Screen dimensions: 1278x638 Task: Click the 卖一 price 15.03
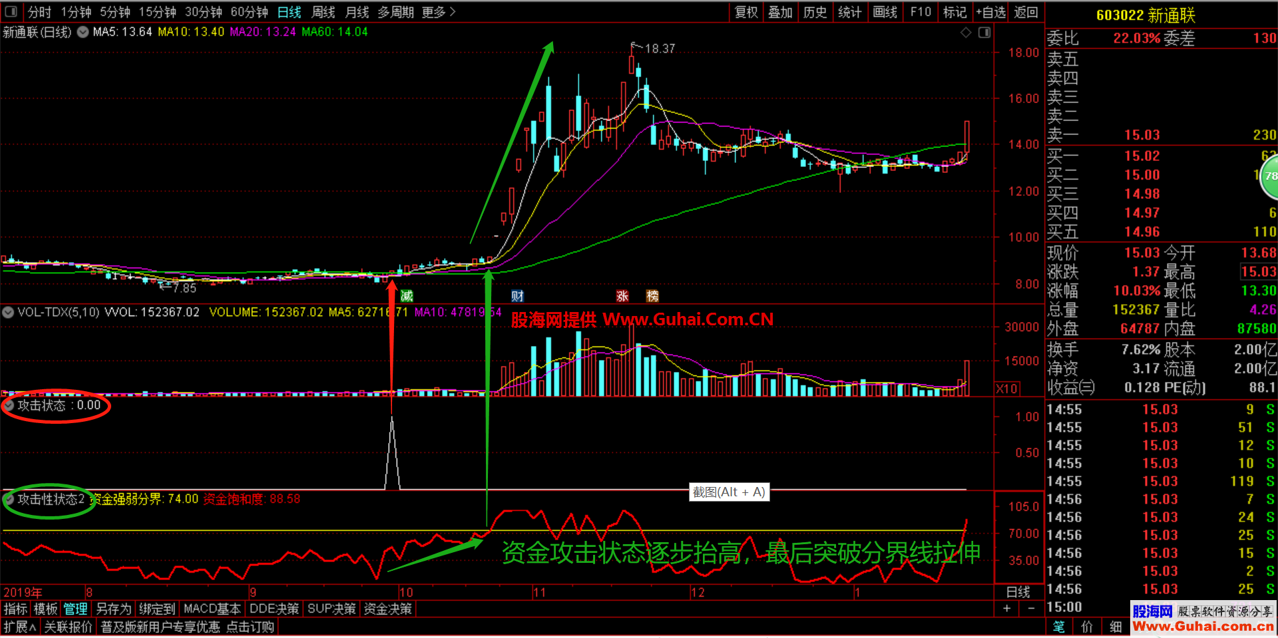[1142, 135]
